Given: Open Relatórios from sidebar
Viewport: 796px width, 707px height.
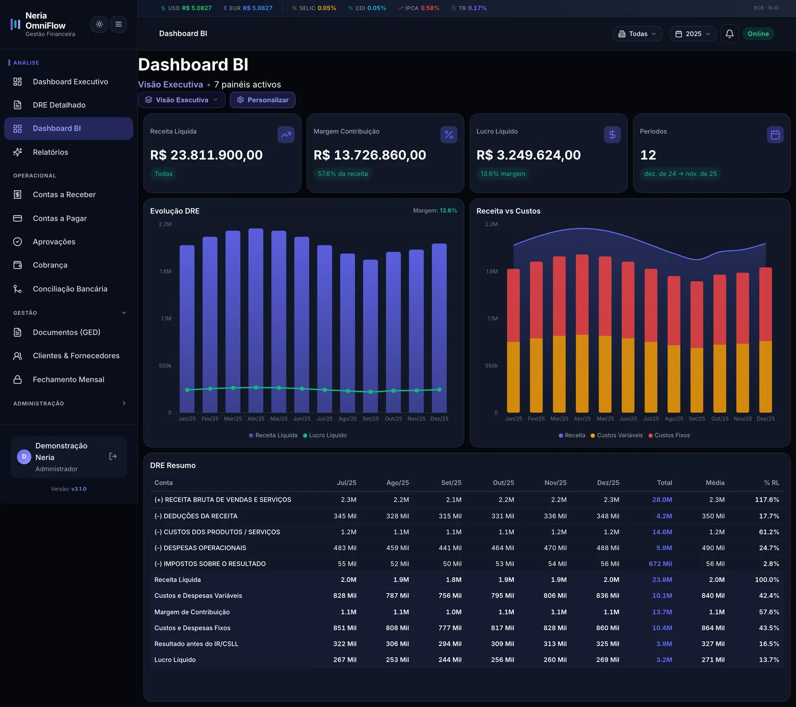Looking at the screenshot, I should pyautogui.click(x=69, y=152).
